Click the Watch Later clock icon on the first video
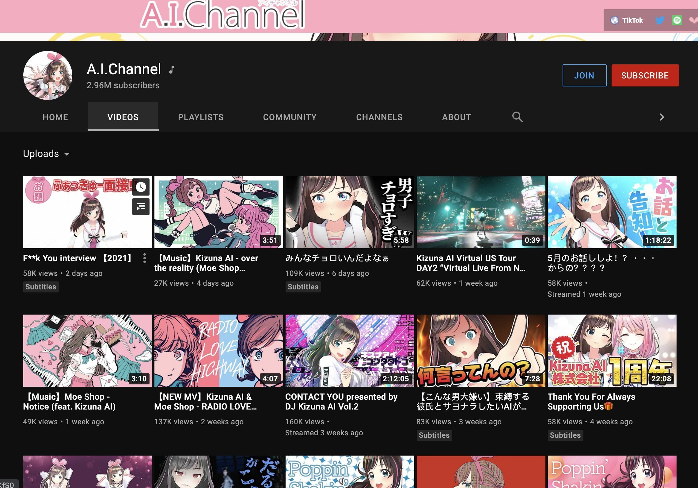 click(x=141, y=187)
